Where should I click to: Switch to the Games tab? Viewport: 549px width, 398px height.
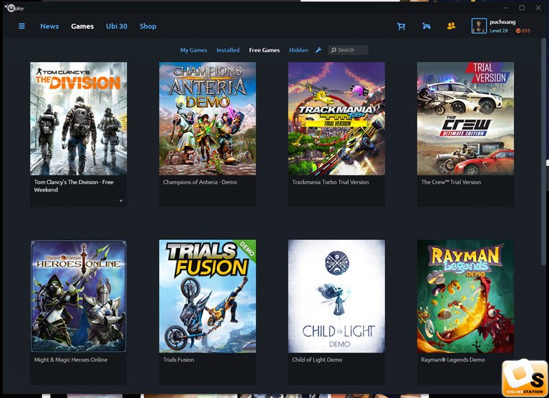click(x=82, y=26)
